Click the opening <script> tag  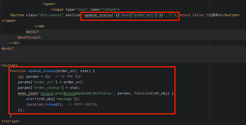click(x=10, y=65)
